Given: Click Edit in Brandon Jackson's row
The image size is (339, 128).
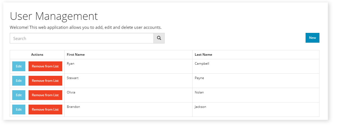Looking at the screenshot, I should 19,110.
